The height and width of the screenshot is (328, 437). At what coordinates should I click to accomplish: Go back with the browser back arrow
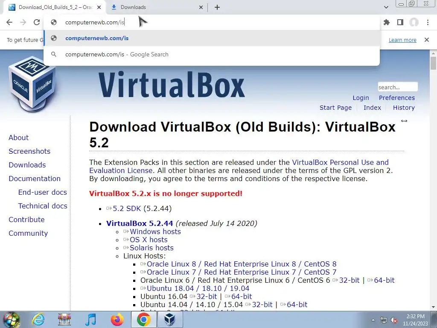9,22
